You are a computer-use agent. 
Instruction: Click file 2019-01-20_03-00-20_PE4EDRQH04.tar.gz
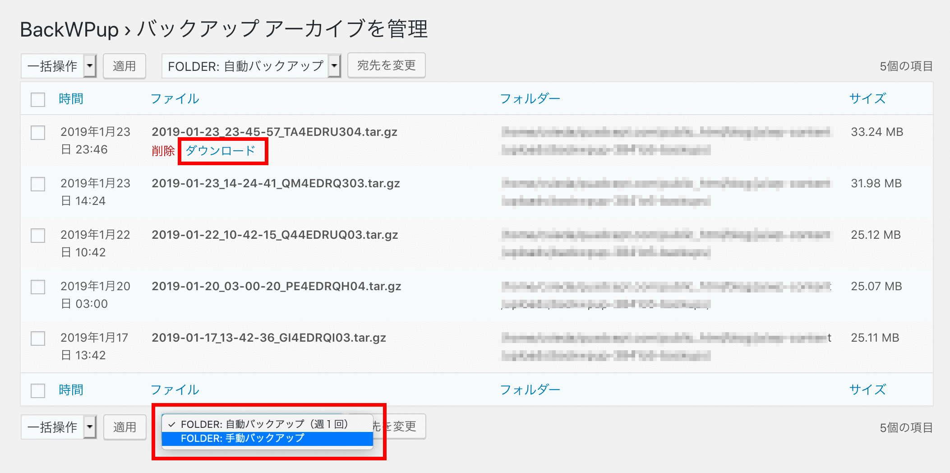(x=276, y=286)
